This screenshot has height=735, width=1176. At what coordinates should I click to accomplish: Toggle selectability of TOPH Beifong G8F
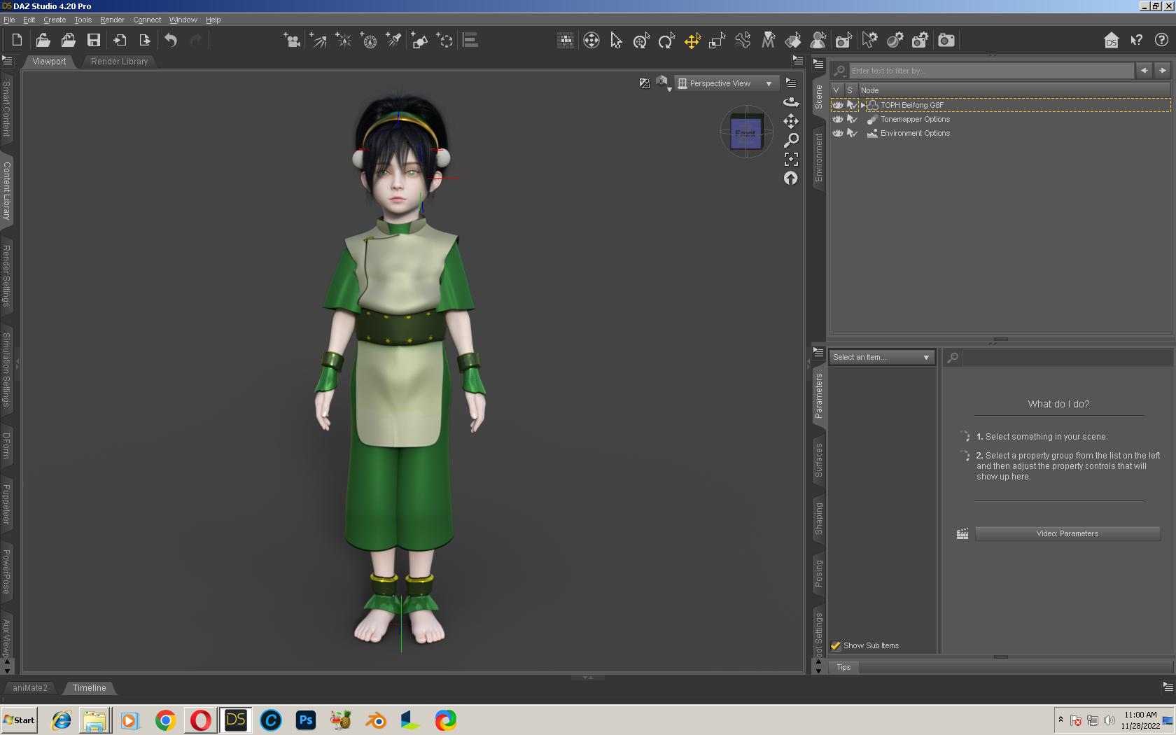point(851,105)
